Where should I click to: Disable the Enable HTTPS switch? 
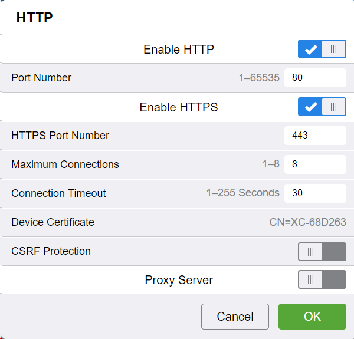[322, 107]
